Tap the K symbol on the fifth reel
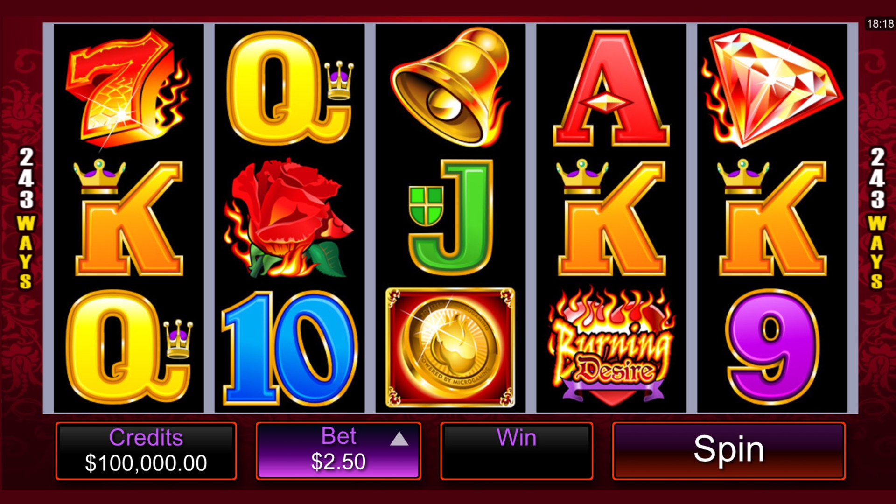 (772, 217)
